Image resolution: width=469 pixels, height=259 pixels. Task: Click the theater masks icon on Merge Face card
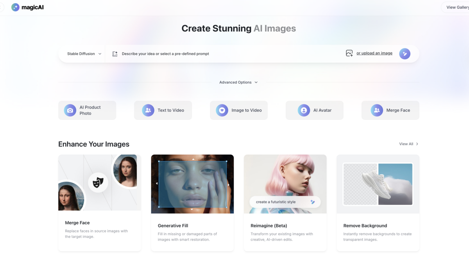[98, 182]
